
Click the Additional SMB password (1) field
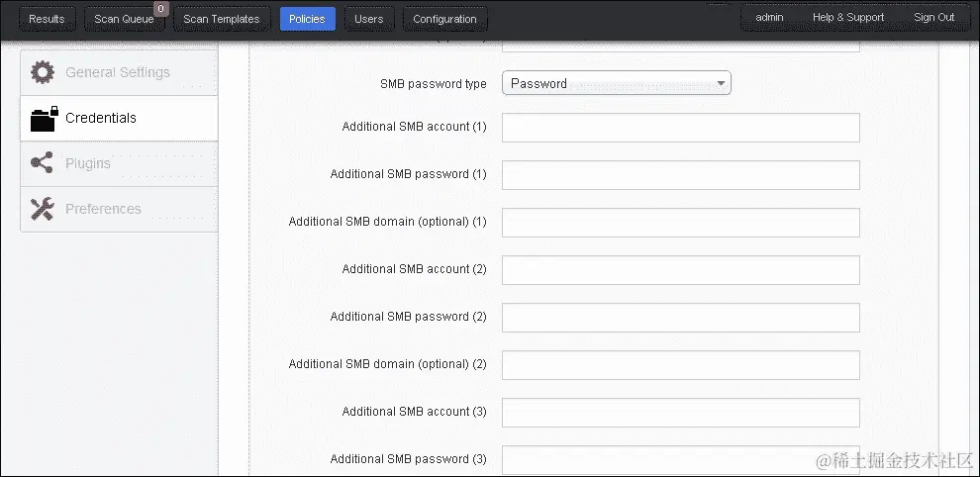[x=680, y=175]
